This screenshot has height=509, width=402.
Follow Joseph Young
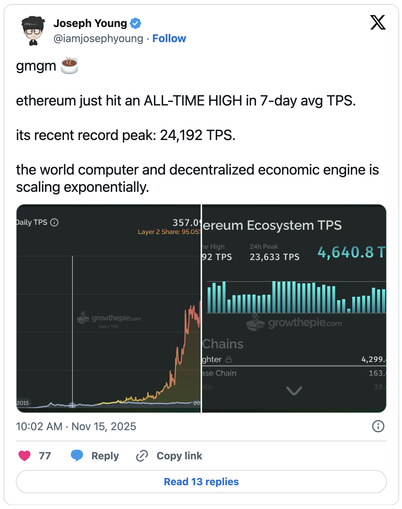[x=169, y=39]
